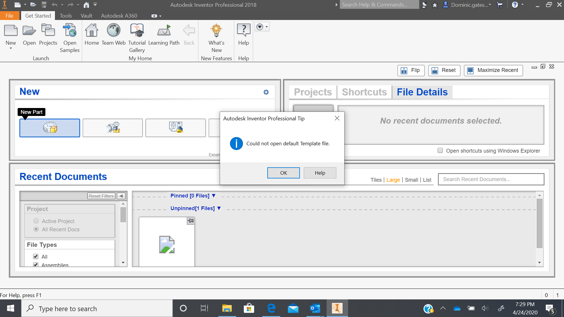Image resolution: width=564 pixels, height=317 pixels.
Task: Click the Learning Path icon
Action: point(164,30)
